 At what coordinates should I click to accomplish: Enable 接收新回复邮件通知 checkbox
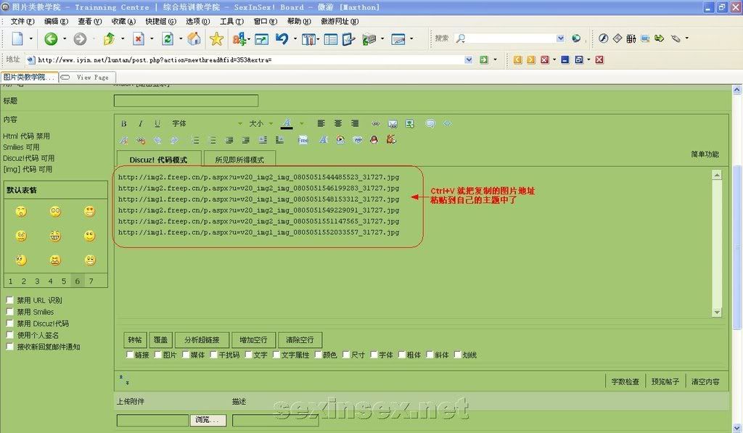[x=9, y=346]
